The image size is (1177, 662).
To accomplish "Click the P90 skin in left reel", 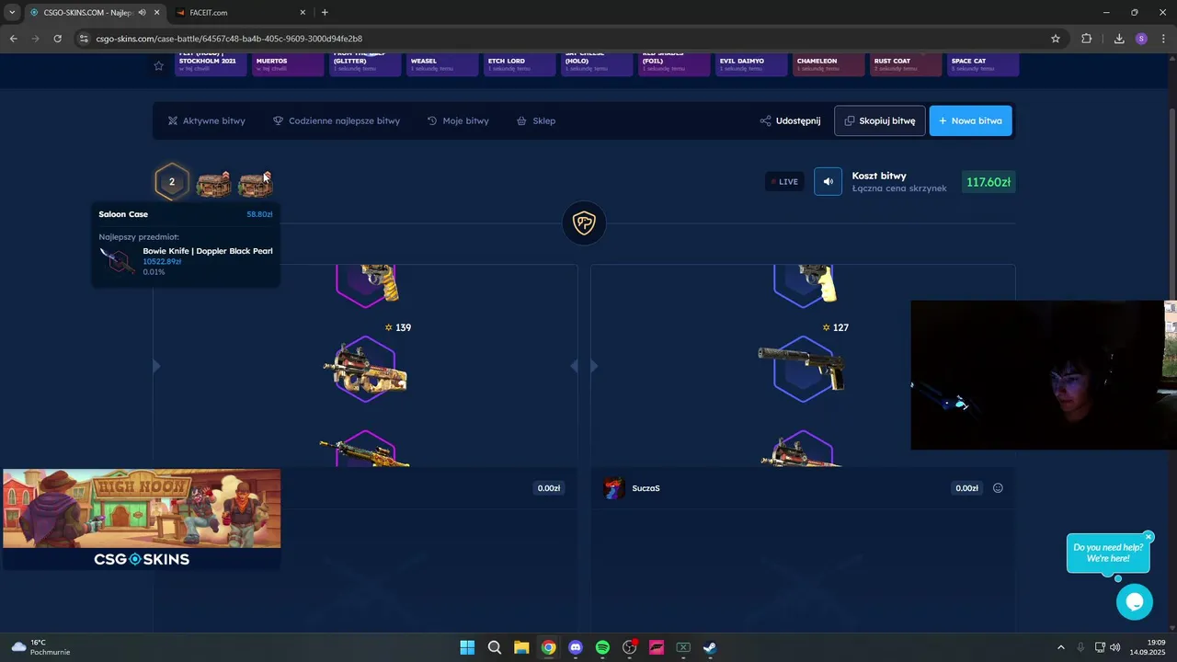I will point(365,368).
